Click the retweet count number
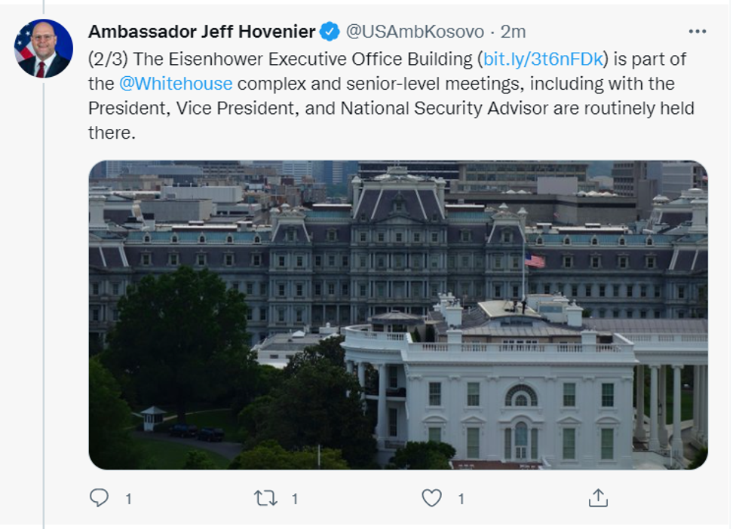The width and height of the screenshot is (739, 529). pyautogui.click(x=295, y=499)
